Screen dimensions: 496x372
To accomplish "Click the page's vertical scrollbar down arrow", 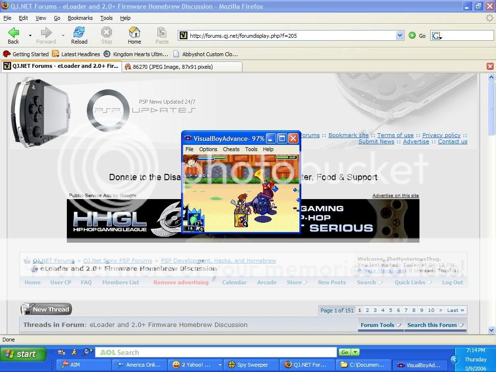I will click(492, 330).
